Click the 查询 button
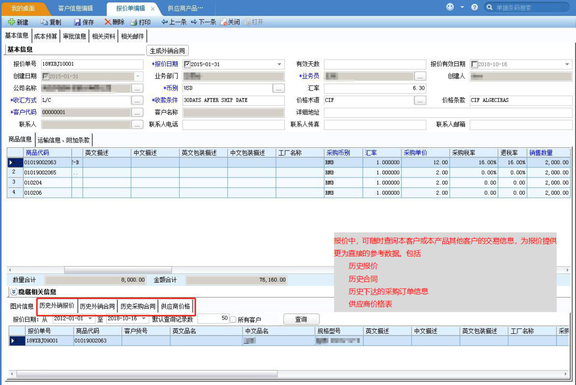 (301, 319)
